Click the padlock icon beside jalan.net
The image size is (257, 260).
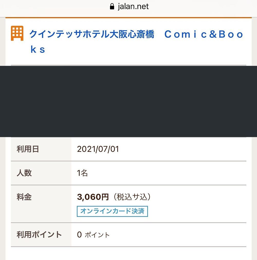tap(112, 7)
